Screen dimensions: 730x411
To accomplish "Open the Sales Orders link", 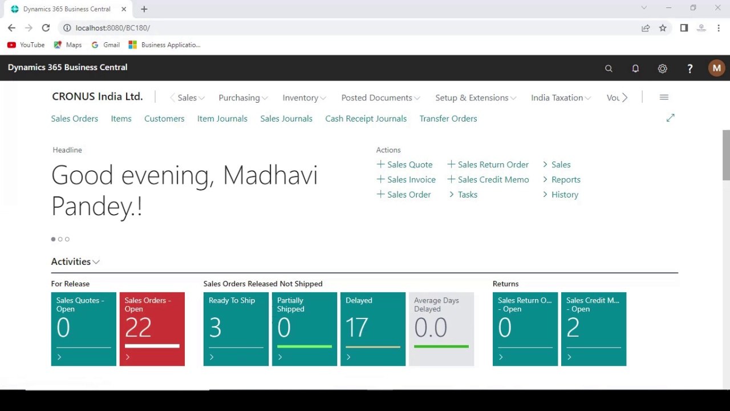I will coord(74,119).
